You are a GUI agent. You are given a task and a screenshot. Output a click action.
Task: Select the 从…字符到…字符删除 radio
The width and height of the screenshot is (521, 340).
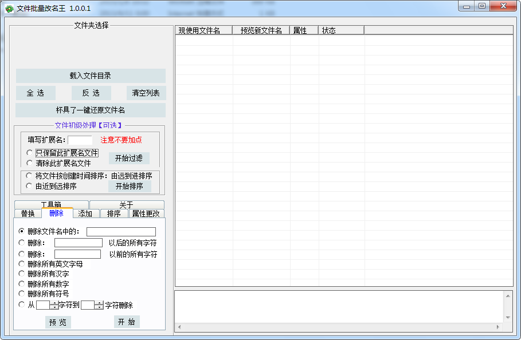(22, 304)
